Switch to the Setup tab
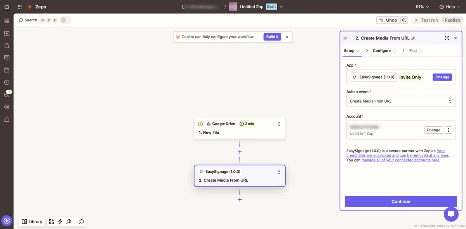466x229 pixels. pos(352,51)
